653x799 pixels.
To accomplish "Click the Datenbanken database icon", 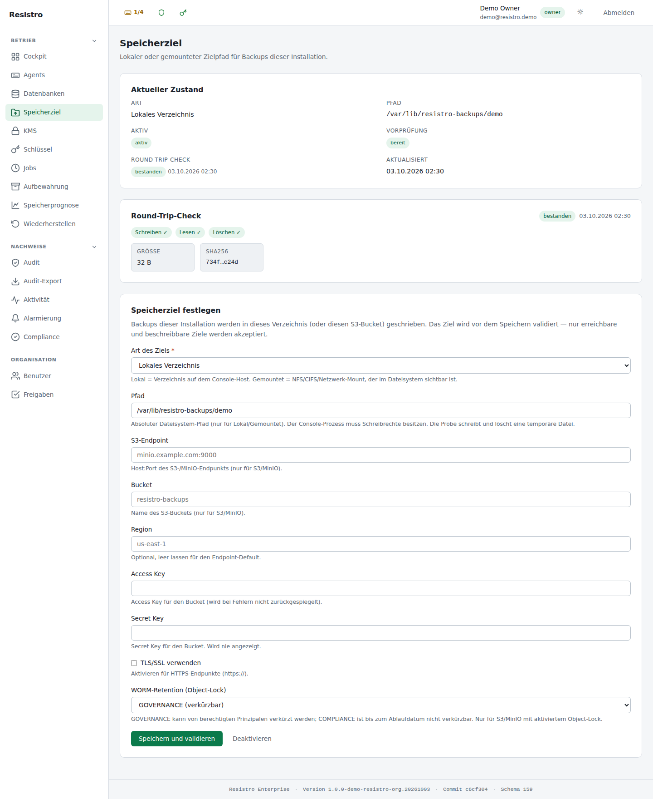I will click(x=15, y=94).
